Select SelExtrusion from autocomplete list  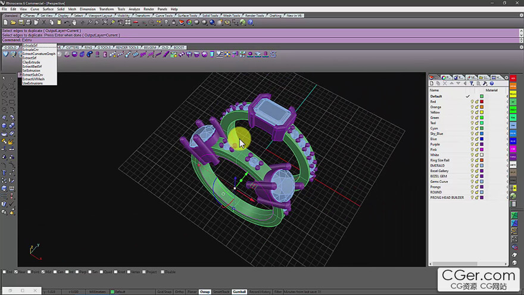tap(31, 70)
